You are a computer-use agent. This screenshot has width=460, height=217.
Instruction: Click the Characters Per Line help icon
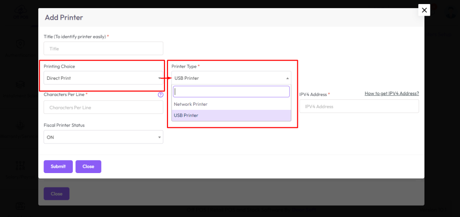click(160, 95)
